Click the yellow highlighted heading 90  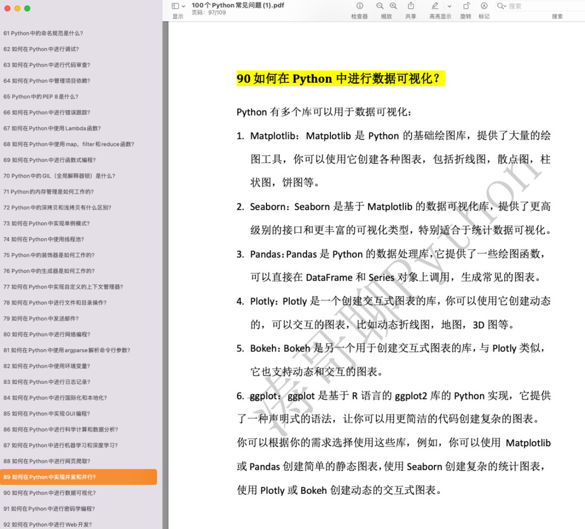340,79
